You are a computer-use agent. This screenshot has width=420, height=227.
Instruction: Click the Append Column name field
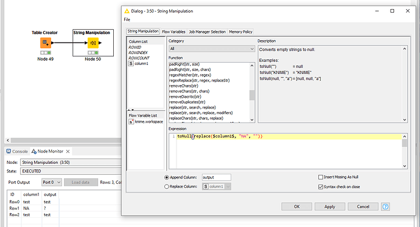(x=217, y=177)
